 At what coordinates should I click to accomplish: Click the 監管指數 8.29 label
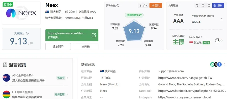134,15
